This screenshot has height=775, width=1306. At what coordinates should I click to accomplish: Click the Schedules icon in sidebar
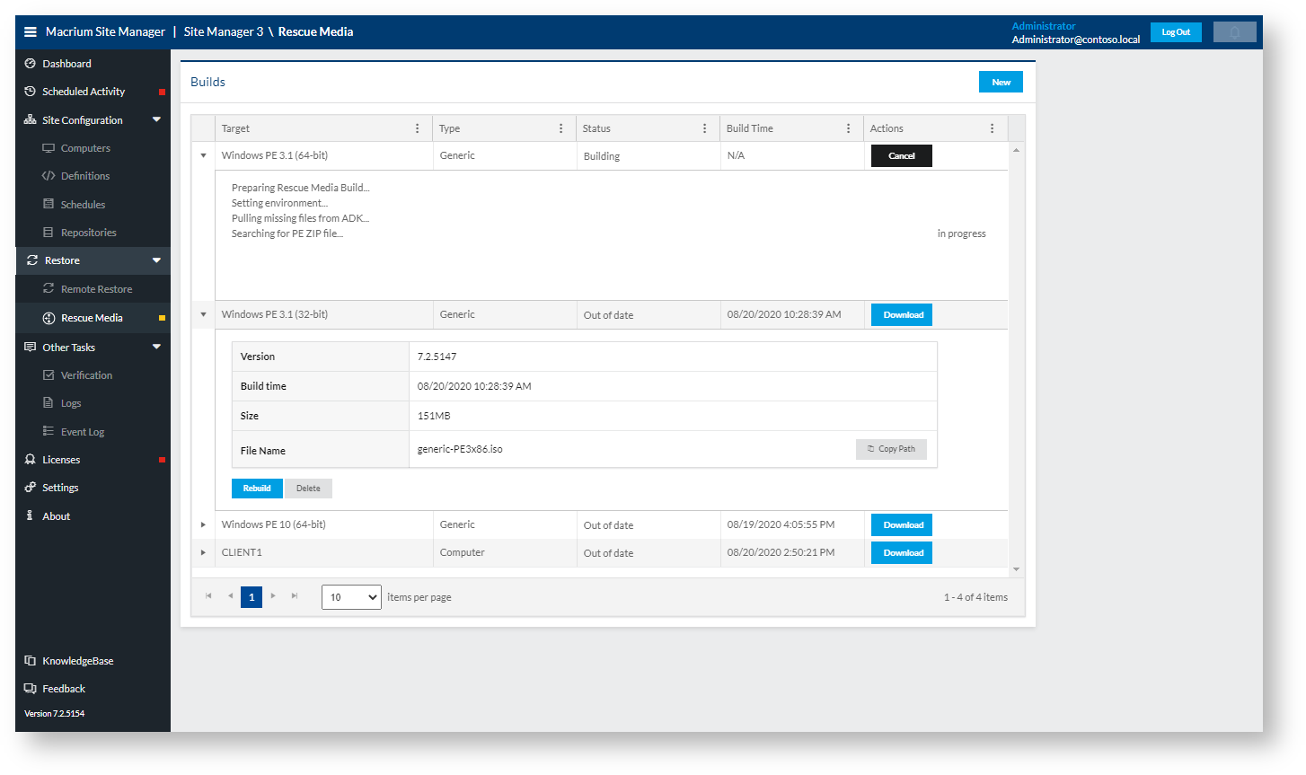click(49, 205)
